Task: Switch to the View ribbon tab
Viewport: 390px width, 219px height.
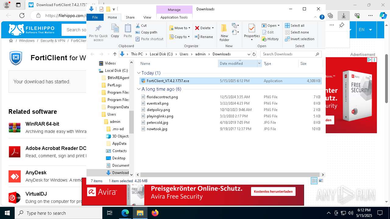Action: pos(147,17)
